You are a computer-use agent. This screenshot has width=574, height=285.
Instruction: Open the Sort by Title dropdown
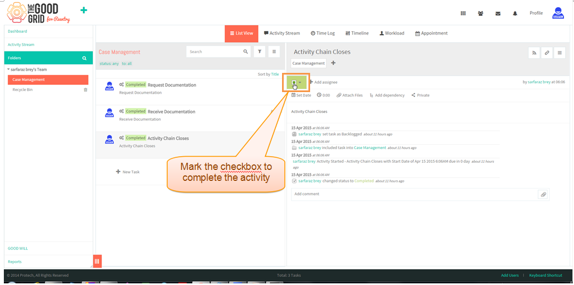tap(274, 74)
